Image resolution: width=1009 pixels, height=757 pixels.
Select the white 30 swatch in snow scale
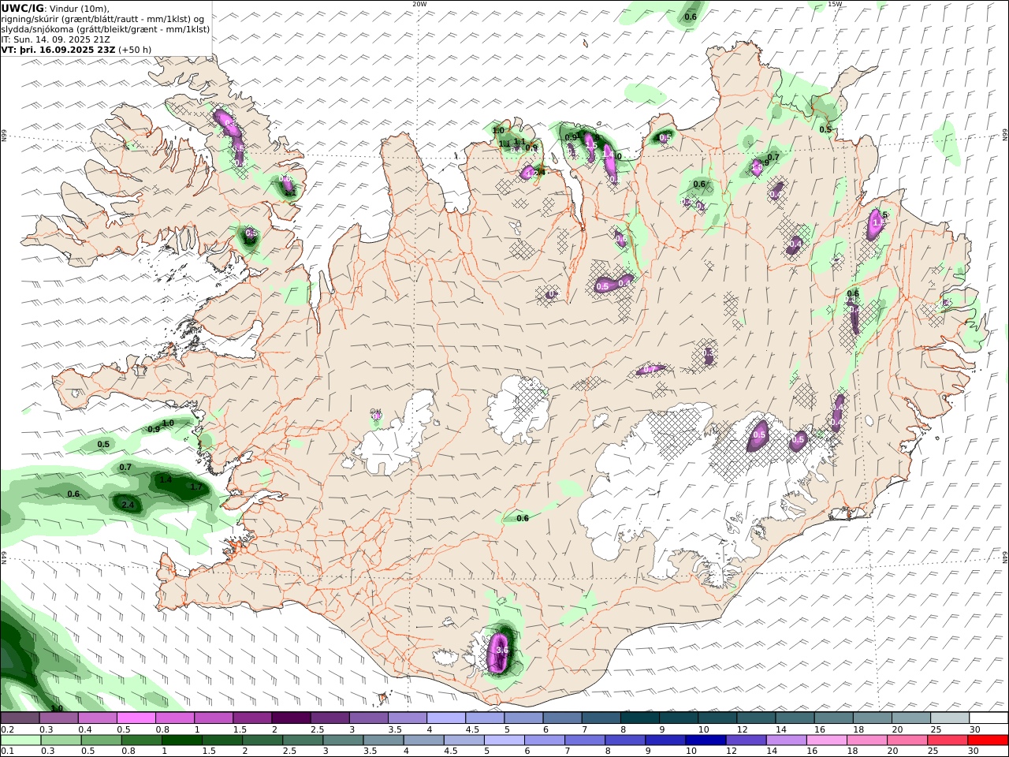(x=989, y=718)
